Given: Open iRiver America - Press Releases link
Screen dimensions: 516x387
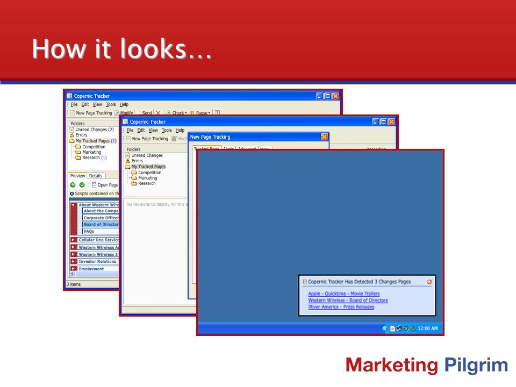Looking at the screenshot, I should pyautogui.click(x=341, y=307).
